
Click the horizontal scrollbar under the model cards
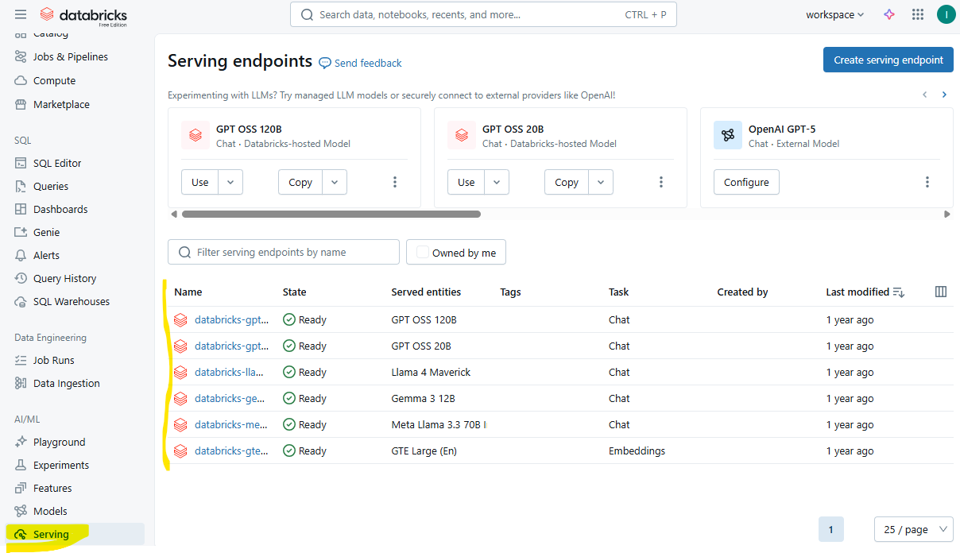click(331, 214)
